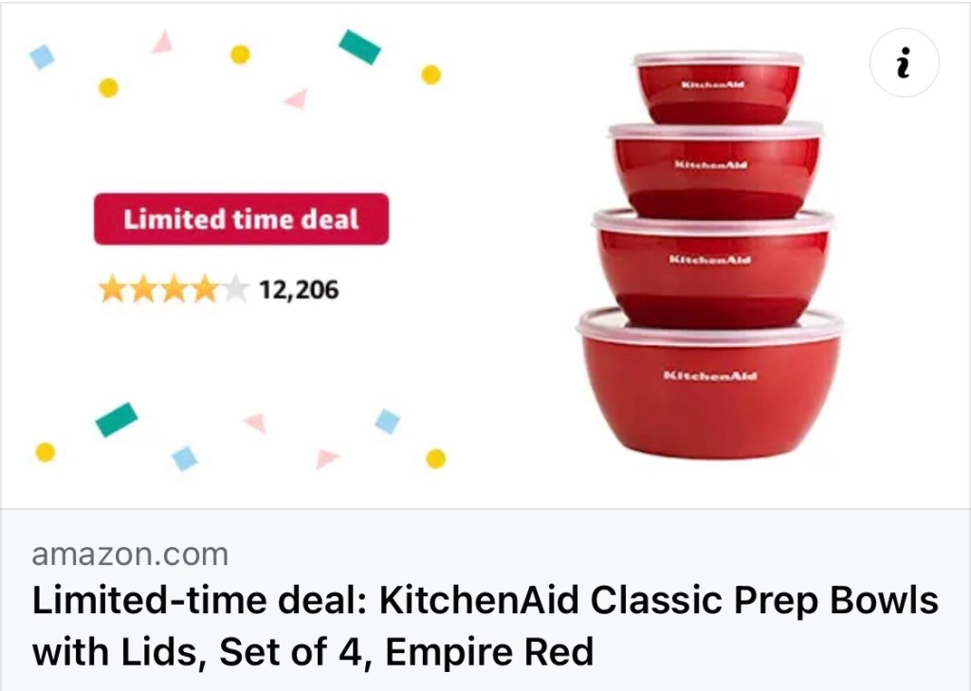The width and height of the screenshot is (971, 691).
Task: Click the KitchenAid logo on the largest bowl
Action: (709, 375)
